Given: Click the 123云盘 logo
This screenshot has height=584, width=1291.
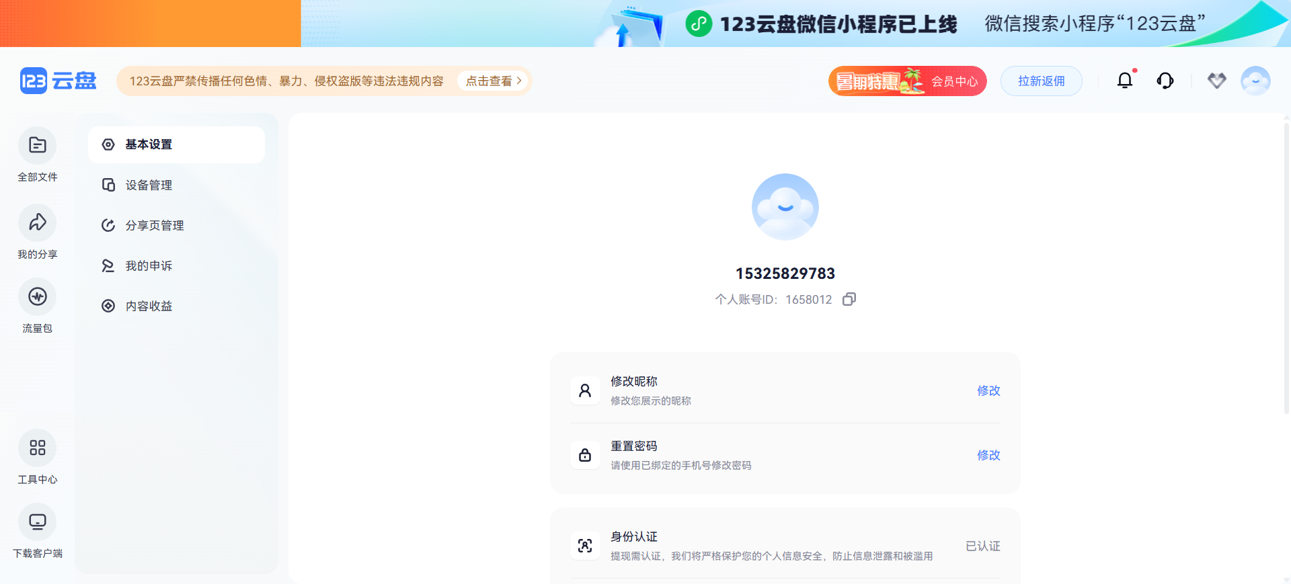Looking at the screenshot, I should tap(58, 81).
